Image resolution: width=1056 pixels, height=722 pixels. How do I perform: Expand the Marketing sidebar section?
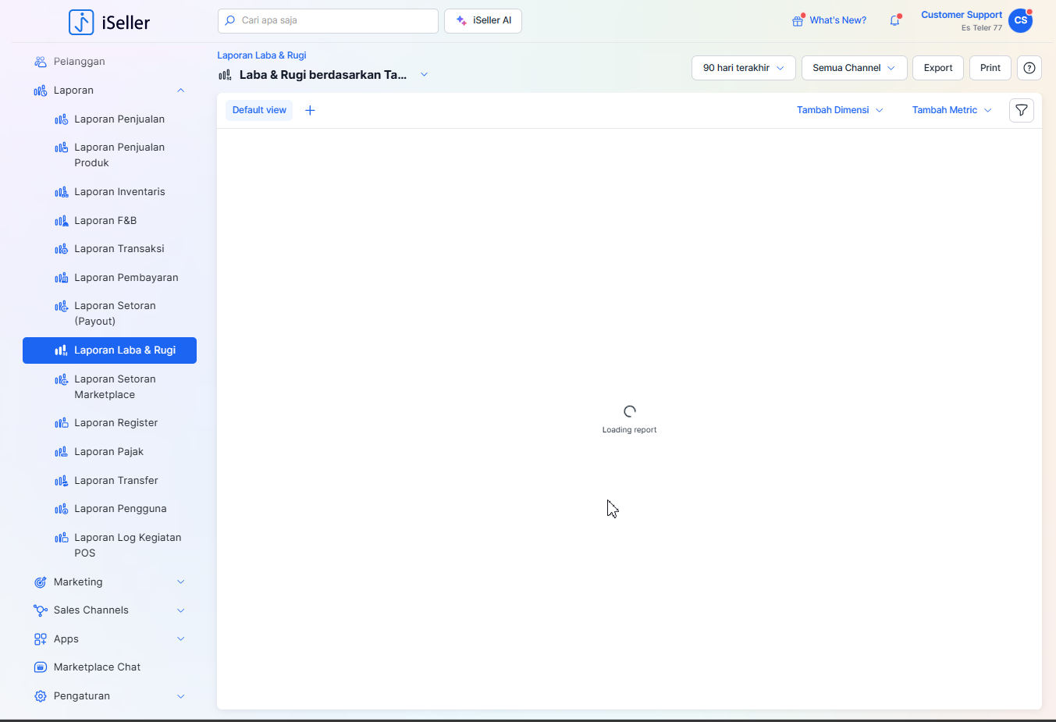(x=180, y=582)
